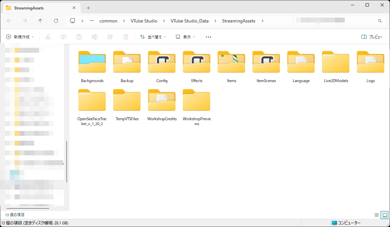390x227 pixels.
Task: Toggle the プレビュー preview pane
Action: pos(372,37)
